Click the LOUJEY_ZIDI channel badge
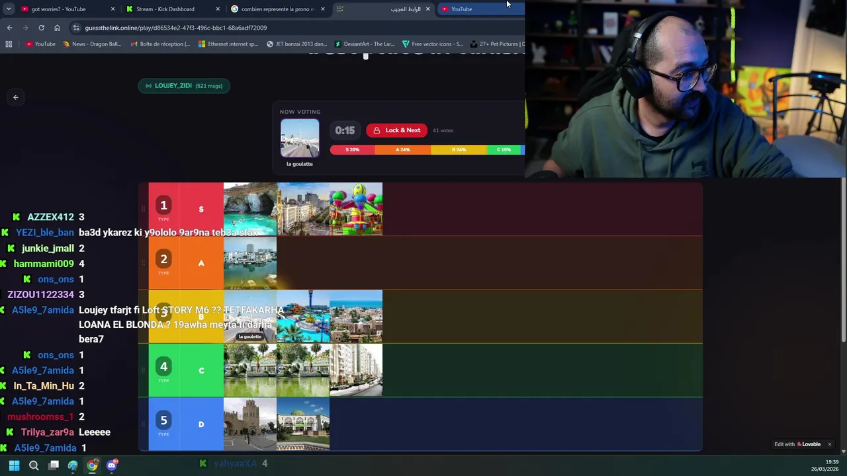Screen dimensions: 847x476 tap(184, 86)
